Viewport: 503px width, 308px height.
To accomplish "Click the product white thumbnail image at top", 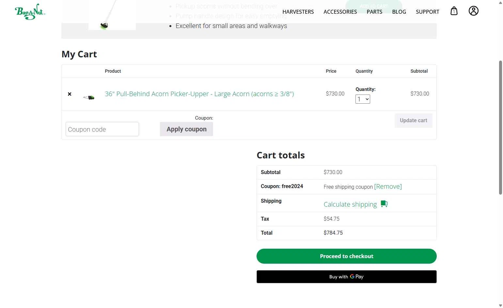I will coord(112,15).
